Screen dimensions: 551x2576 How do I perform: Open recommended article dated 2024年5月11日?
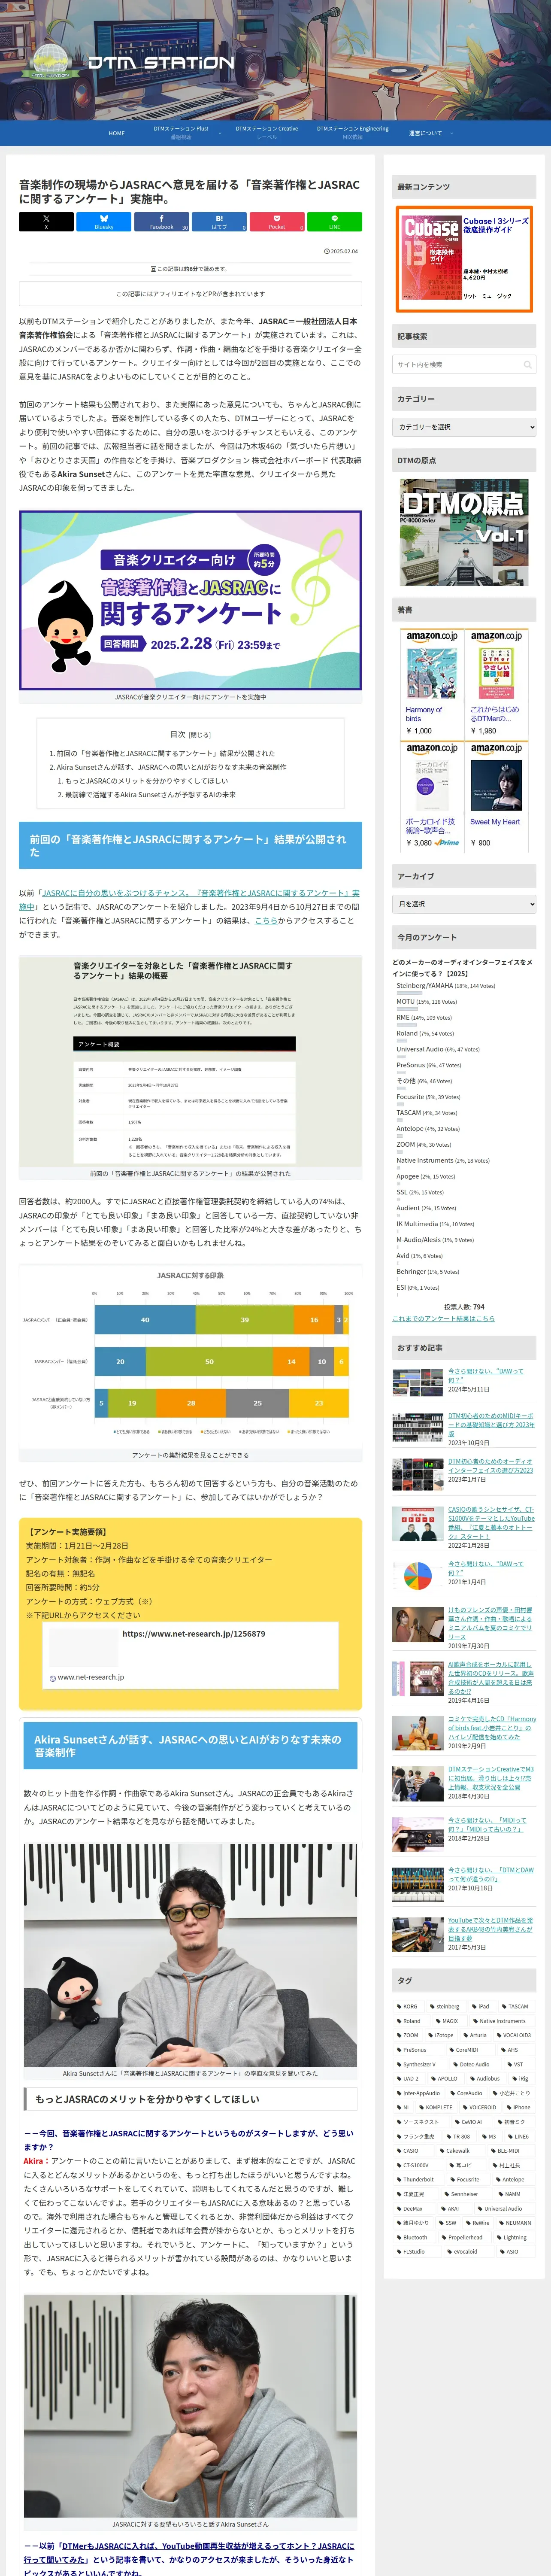point(464,1381)
